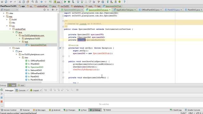Switch to Console tab in Debug panel

[22, 90]
